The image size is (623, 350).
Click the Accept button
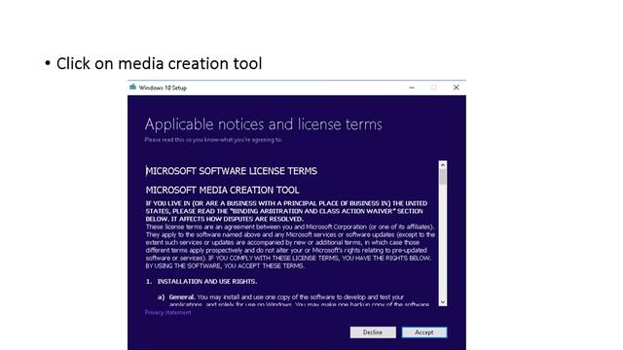coord(424,332)
